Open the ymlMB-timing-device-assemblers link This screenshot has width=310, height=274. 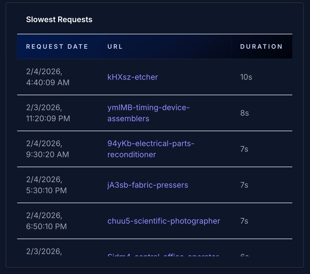tap(148, 113)
